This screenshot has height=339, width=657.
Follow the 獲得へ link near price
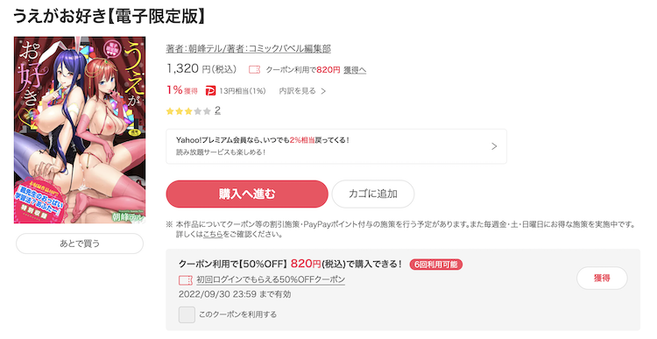tap(355, 70)
